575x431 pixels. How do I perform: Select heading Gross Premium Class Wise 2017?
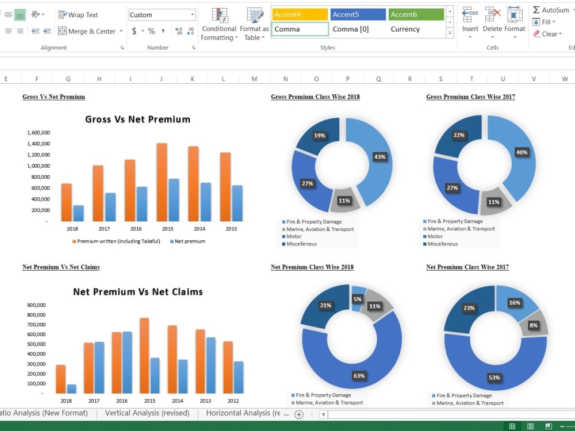[470, 97]
